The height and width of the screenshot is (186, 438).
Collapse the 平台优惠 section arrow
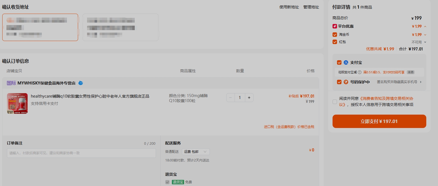point(425,26)
